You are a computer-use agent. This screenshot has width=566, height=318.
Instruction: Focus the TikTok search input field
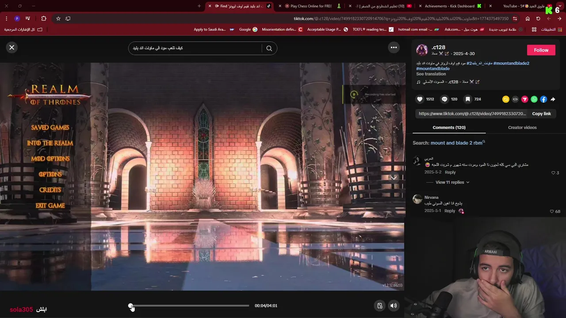click(197, 48)
